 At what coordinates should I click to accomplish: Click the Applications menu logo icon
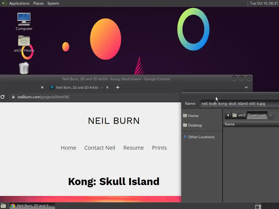tap(4, 3)
